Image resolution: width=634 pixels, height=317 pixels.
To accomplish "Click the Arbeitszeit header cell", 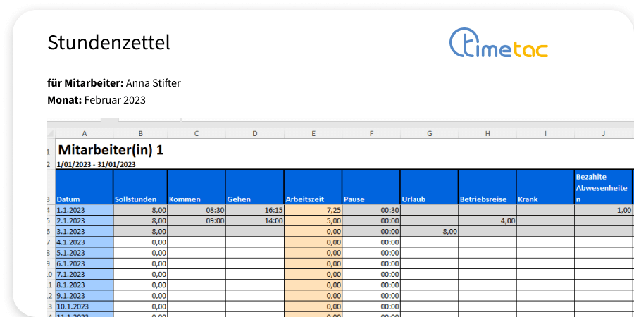I will pos(313,187).
